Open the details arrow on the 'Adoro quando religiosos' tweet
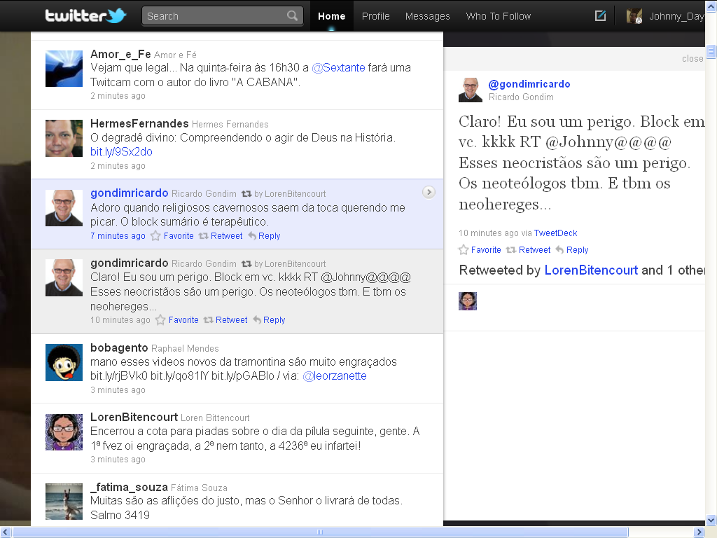Image resolution: width=717 pixels, height=538 pixels. pyautogui.click(x=429, y=192)
